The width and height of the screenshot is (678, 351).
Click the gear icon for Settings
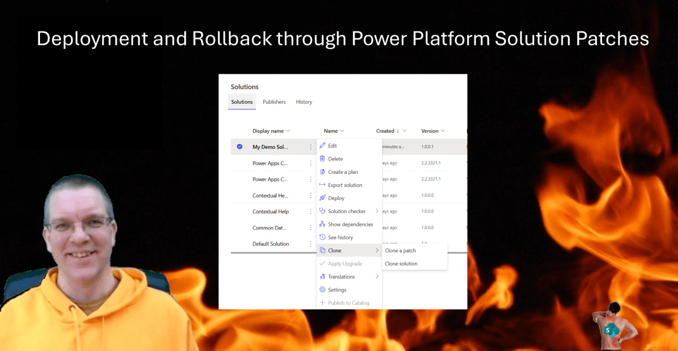pyautogui.click(x=322, y=289)
